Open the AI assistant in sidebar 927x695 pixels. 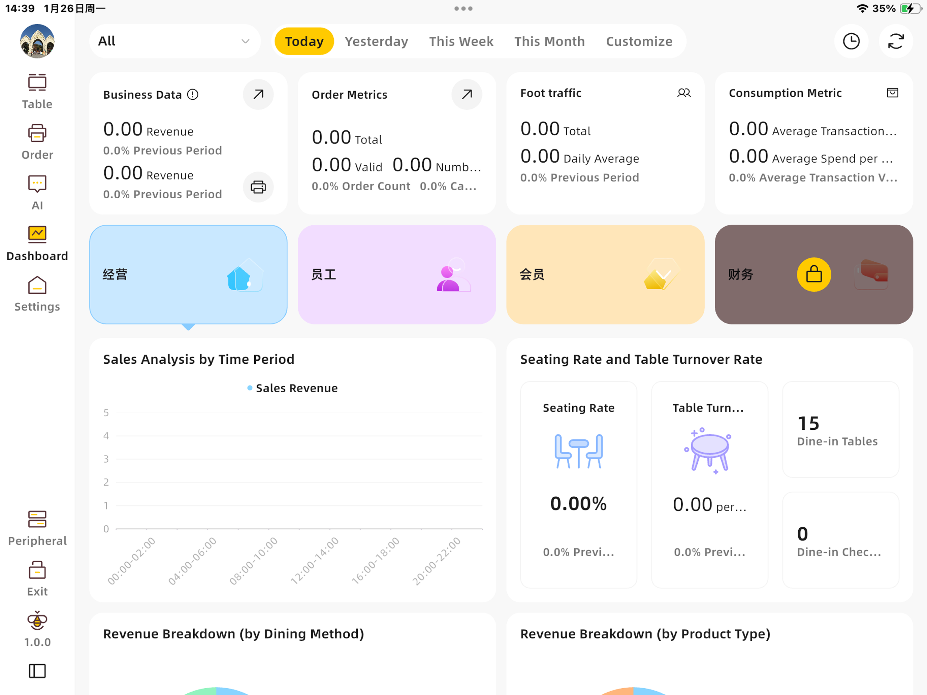37,193
